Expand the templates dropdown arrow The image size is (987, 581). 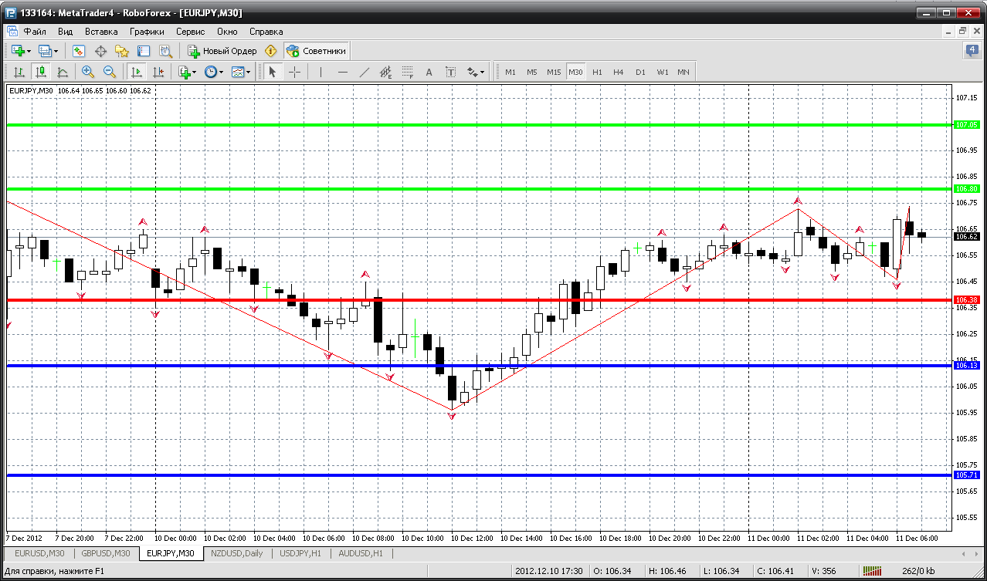click(x=249, y=73)
